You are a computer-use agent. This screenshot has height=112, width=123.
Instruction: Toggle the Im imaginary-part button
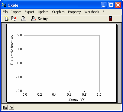pyautogui.click(x=11, y=108)
